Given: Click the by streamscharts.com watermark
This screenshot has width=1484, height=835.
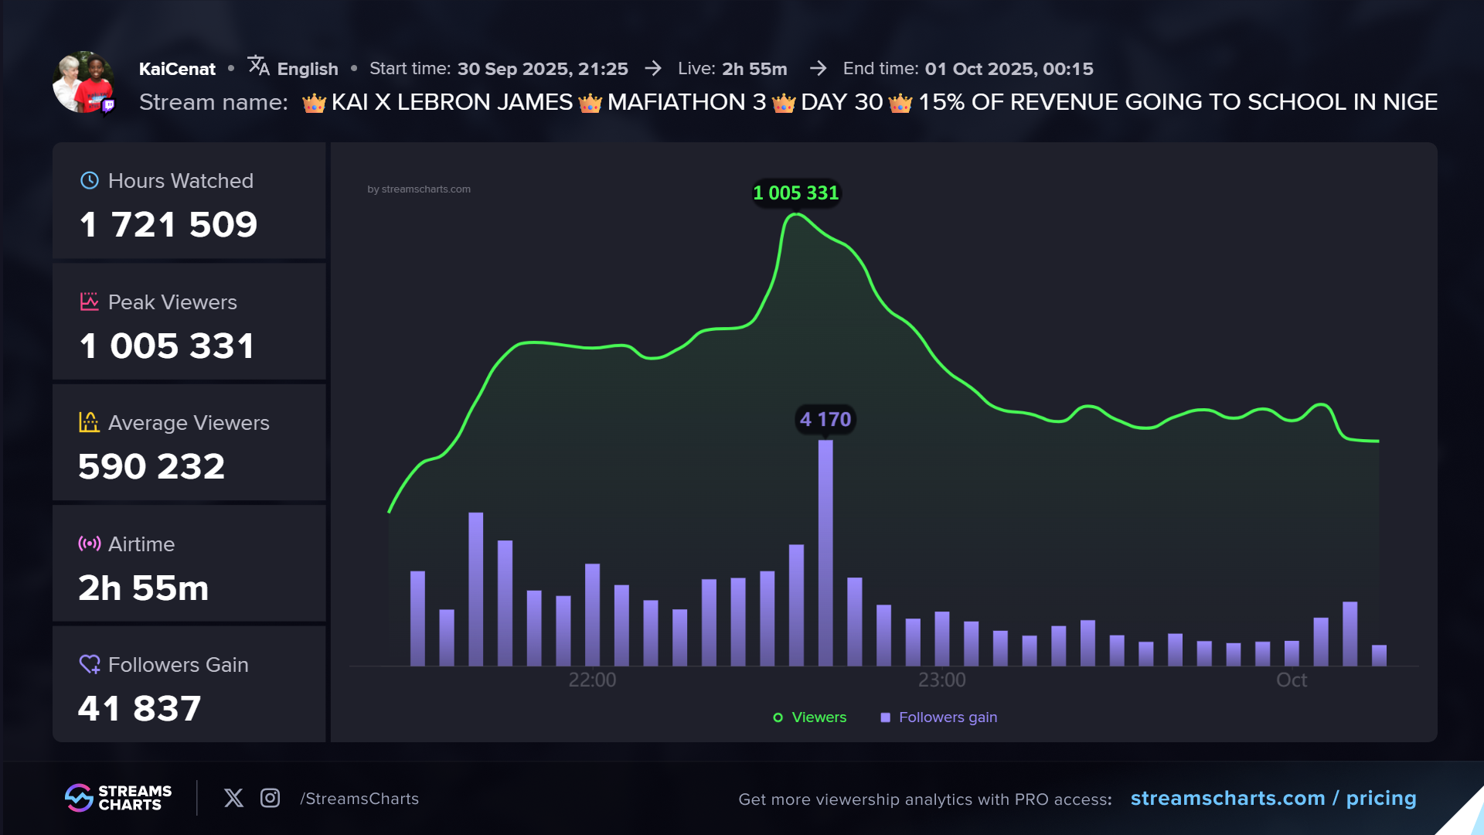Looking at the screenshot, I should [x=419, y=189].
